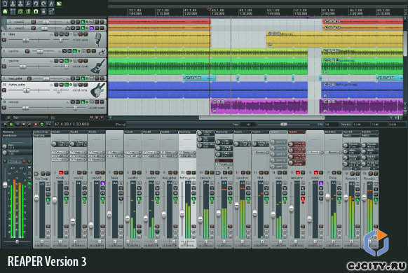Image resolution: width=408 pixels, height=273 pixels.
Task: Mute the microphone track
Action: 80,34
